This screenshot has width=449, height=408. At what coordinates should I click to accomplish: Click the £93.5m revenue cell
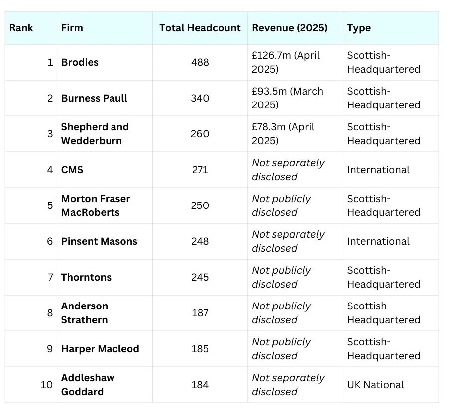click(x=287, y=98)
